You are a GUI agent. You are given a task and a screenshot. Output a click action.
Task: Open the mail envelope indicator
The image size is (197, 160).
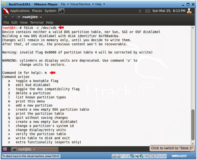click(147, 11)
